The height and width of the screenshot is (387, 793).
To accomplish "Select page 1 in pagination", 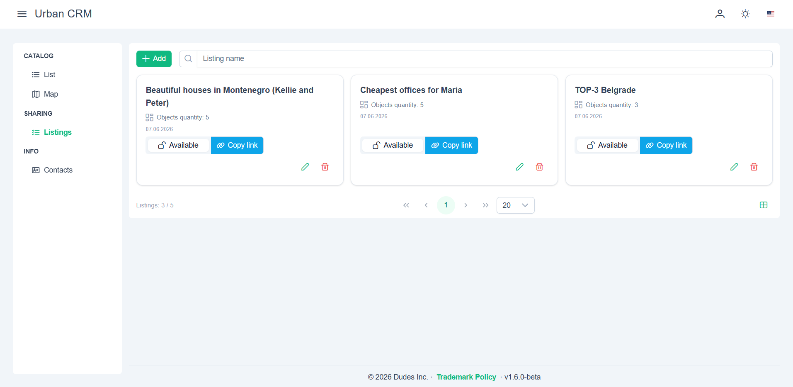I will pyautogui.click(x=446, y=205).
